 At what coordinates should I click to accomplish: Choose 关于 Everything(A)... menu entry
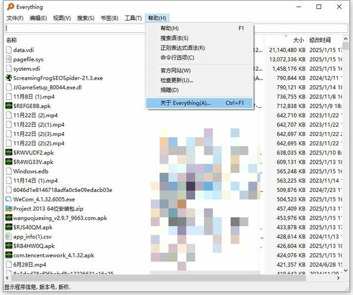199,103
